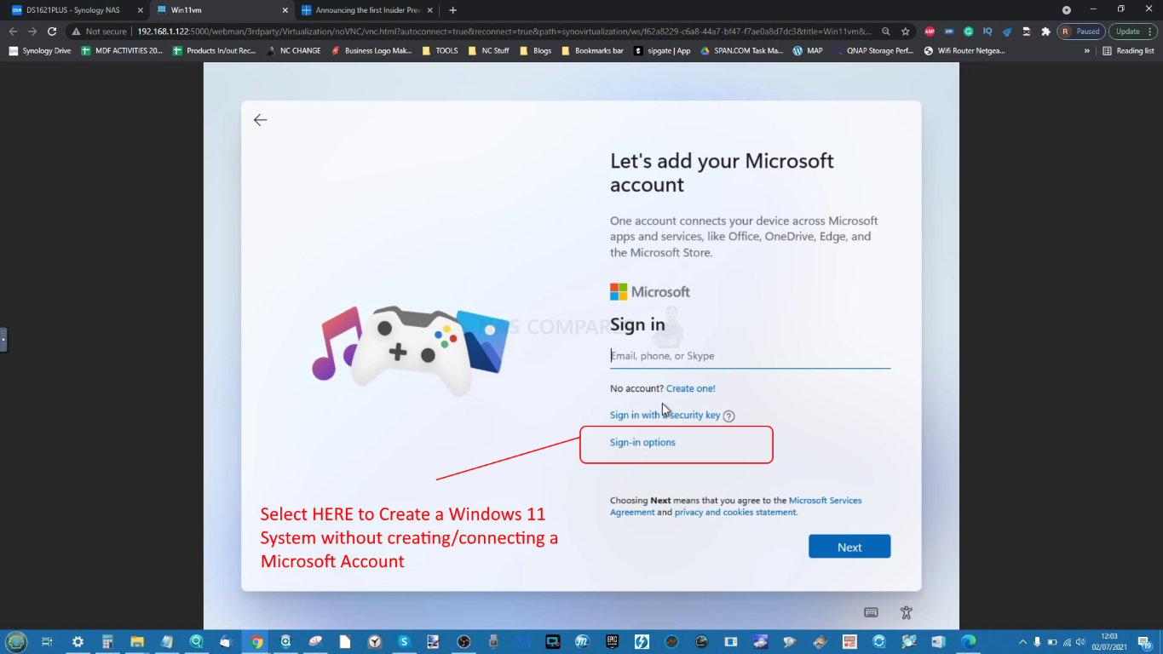The height and width of the screenshot is (654, 1163).
Task: Open the Paused profile button
Action: coord(1081,32)
